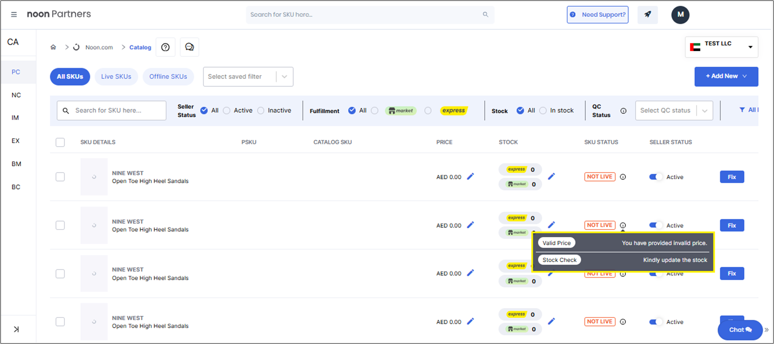Select the In stock radio option
Screen dimensions: 774x344
(x=543, y=111)
